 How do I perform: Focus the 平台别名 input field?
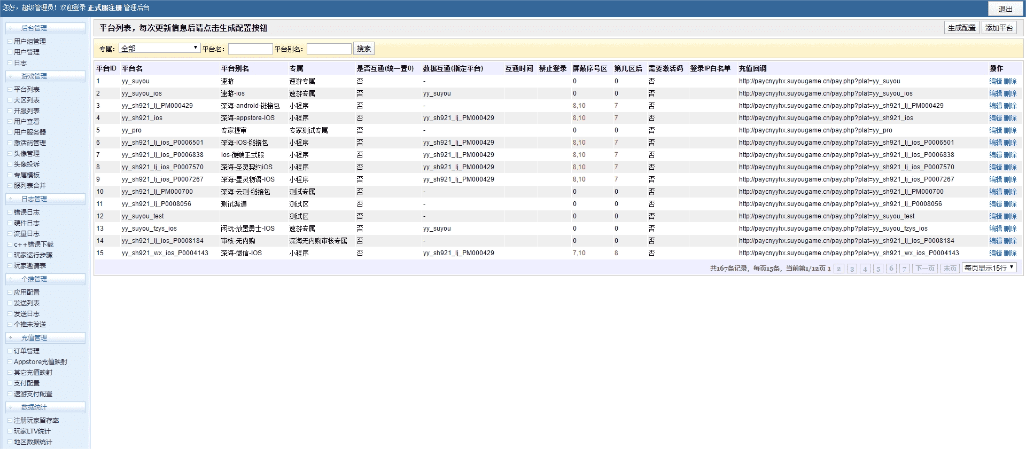(x=329, y=49)
